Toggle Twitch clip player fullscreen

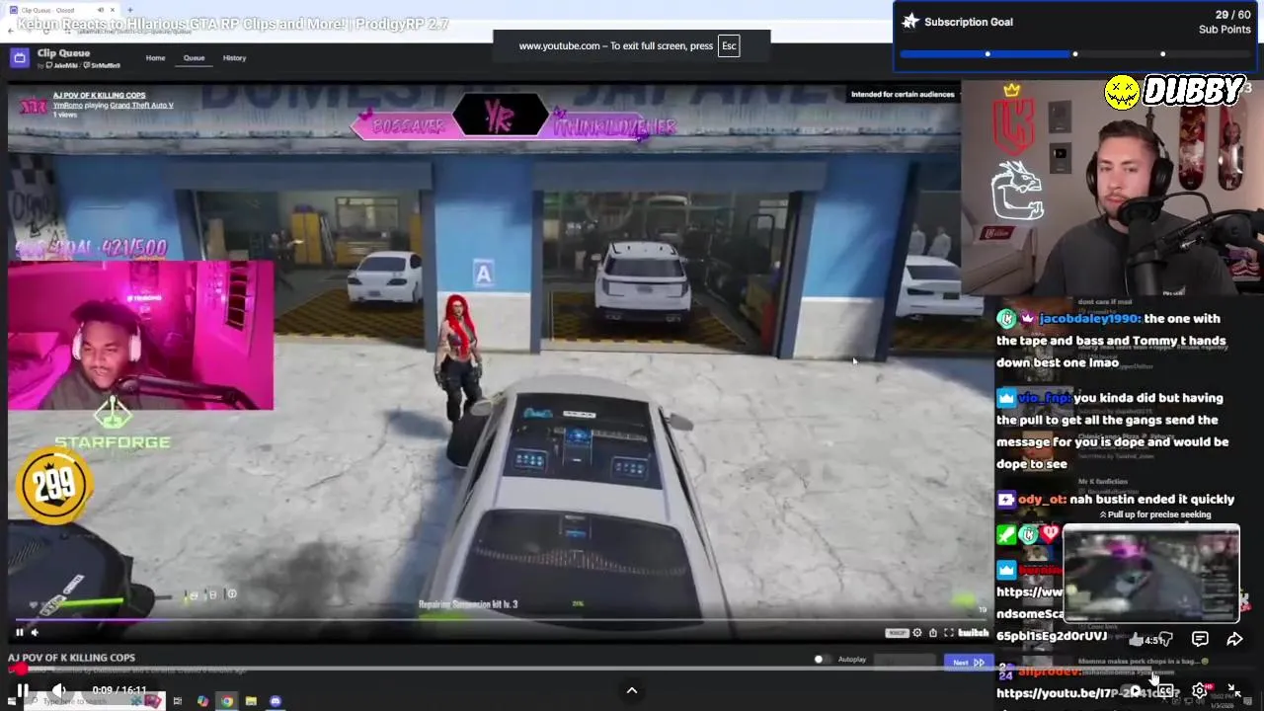(x=948, y=633)
